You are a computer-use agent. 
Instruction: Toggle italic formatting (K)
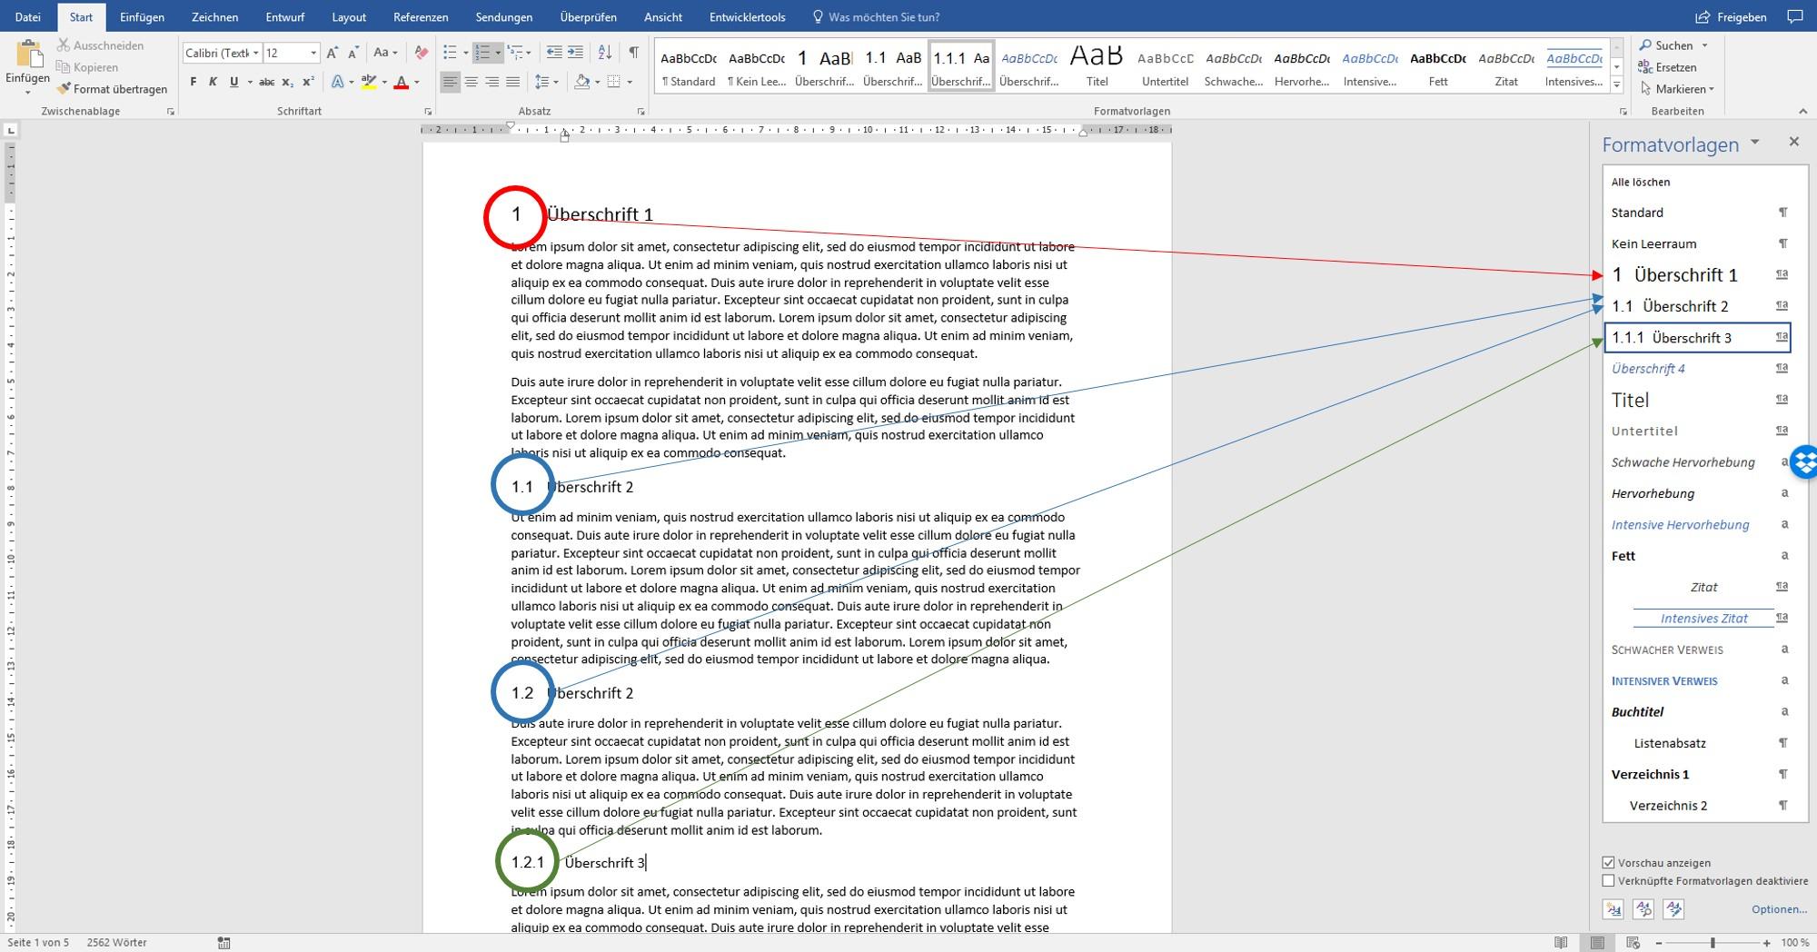tap(213, 82)
